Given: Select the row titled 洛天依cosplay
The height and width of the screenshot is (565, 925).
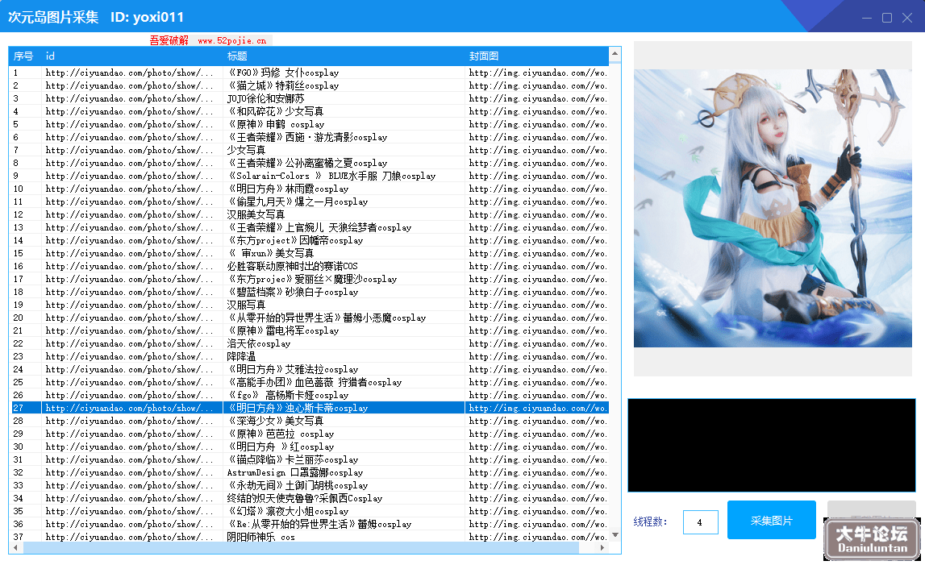Looking at the screenshot, I should point(309,343).
